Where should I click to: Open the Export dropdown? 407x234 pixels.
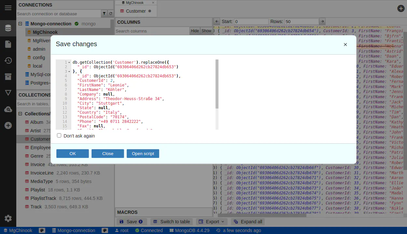[212, 222]
